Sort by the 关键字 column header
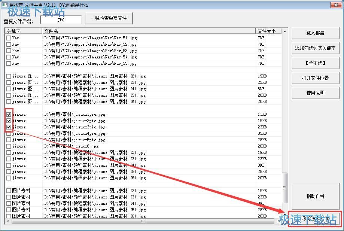 [24, 31]
